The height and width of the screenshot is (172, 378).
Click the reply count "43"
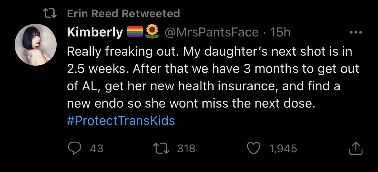[x=97, y=149]
